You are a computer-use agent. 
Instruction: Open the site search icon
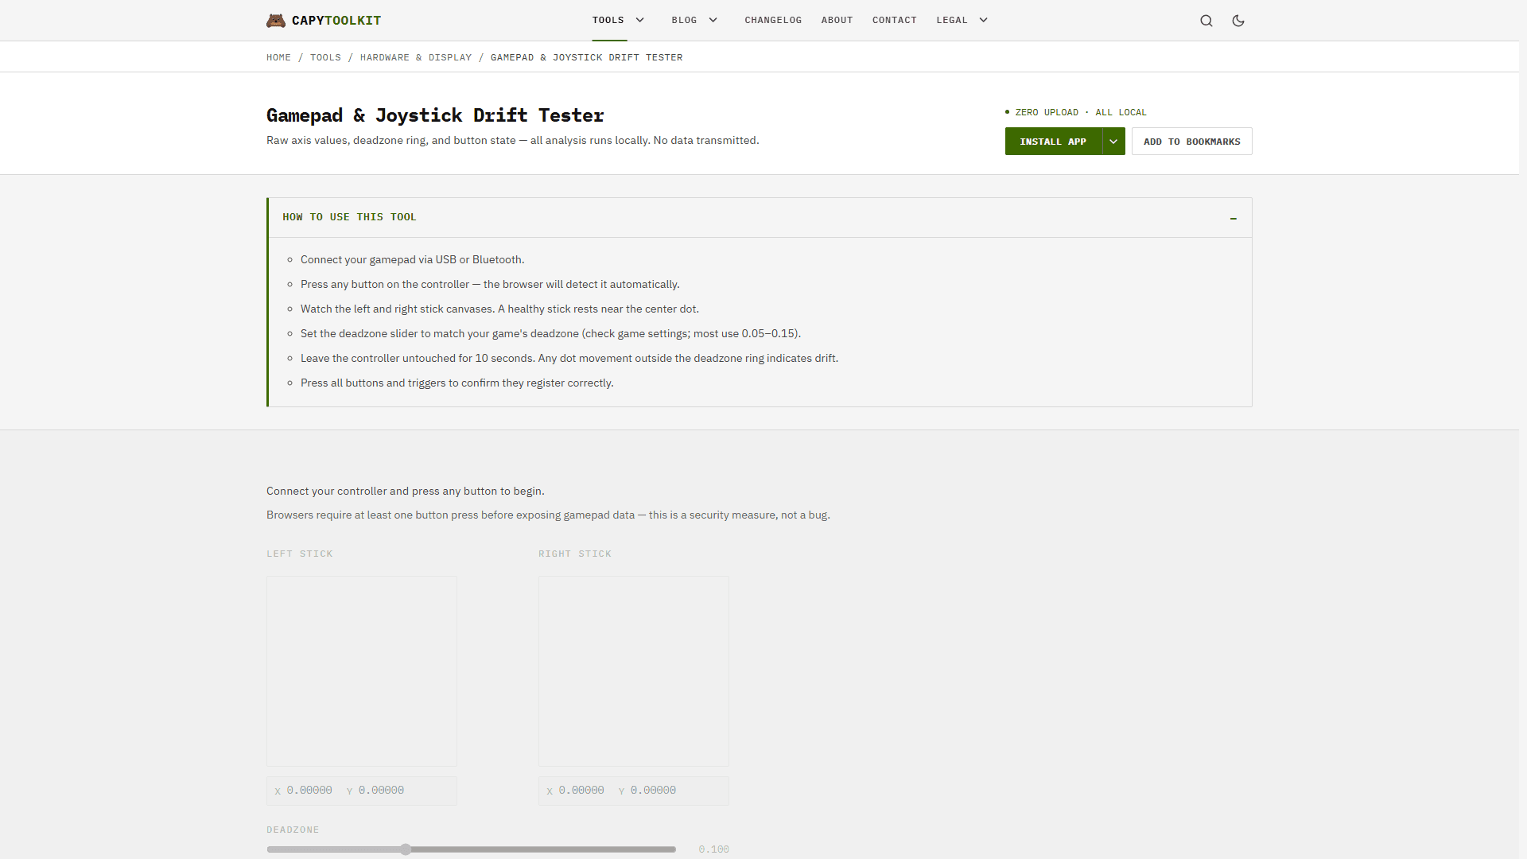point(1206,21)
